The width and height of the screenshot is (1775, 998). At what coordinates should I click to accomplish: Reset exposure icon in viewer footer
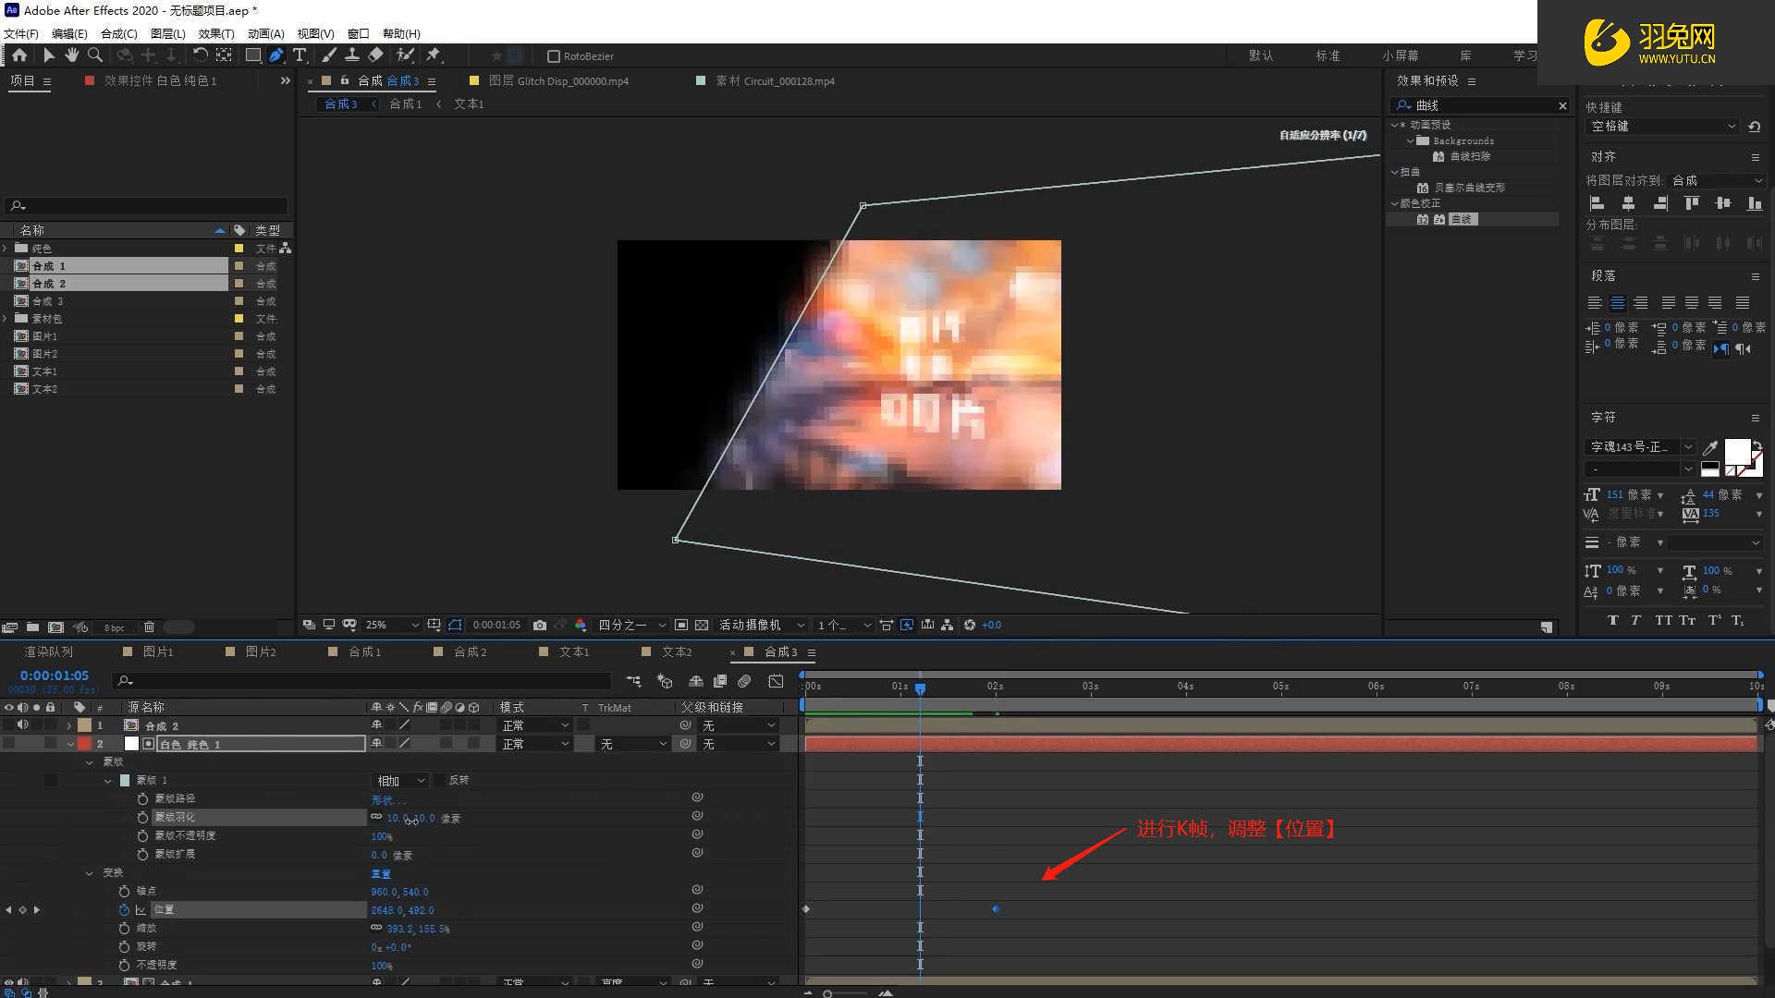coord(970,626)
